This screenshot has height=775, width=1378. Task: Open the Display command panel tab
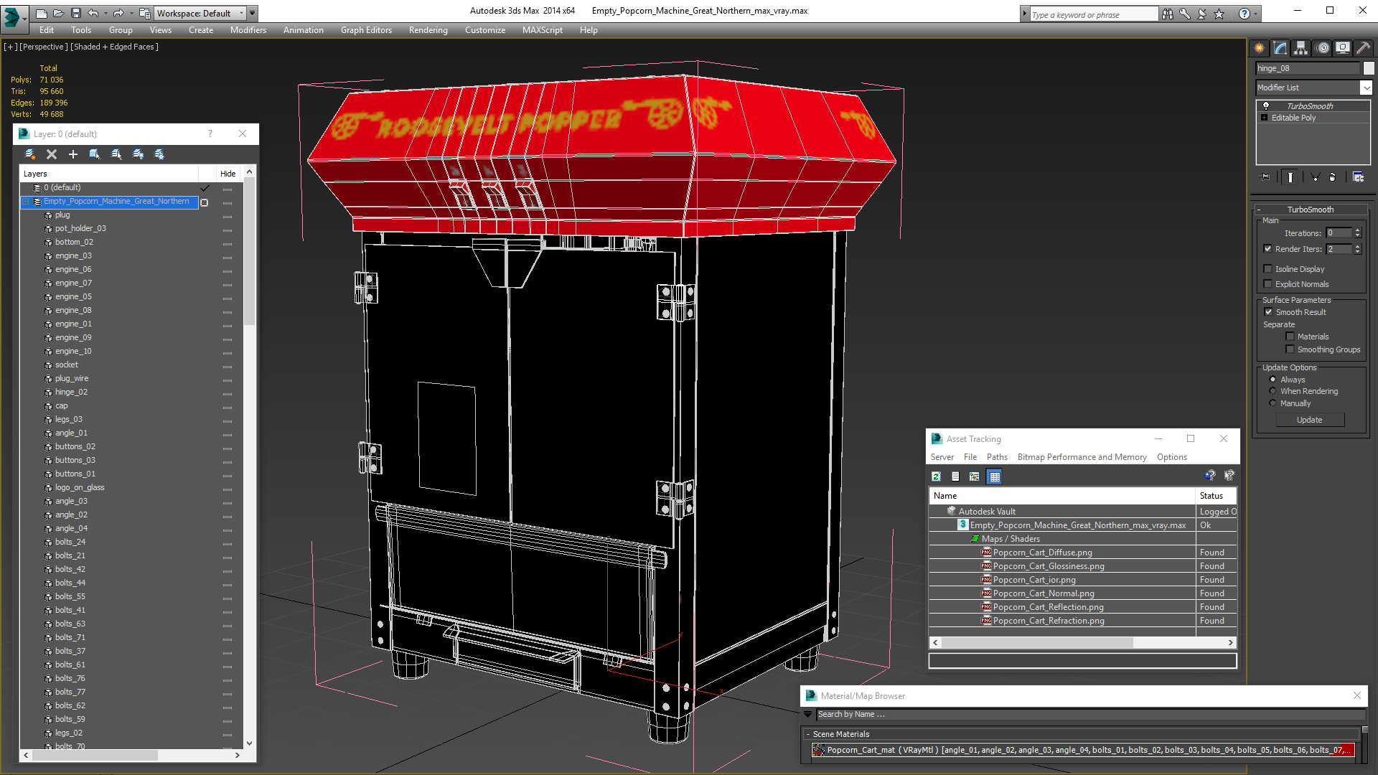point(1342,48)
